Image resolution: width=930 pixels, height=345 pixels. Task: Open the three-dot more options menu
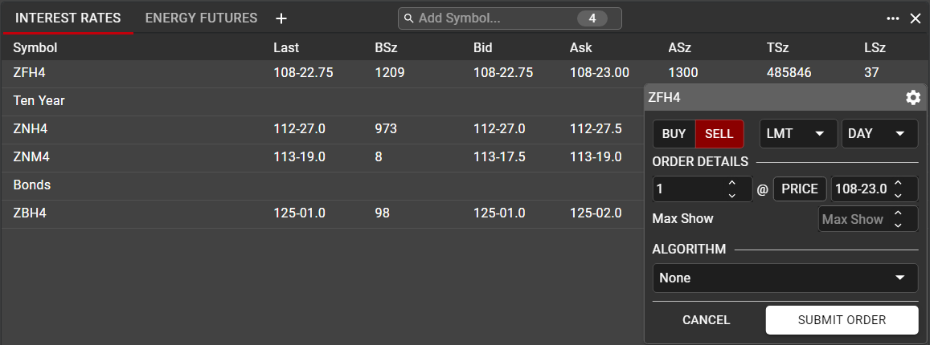(893, 18)
